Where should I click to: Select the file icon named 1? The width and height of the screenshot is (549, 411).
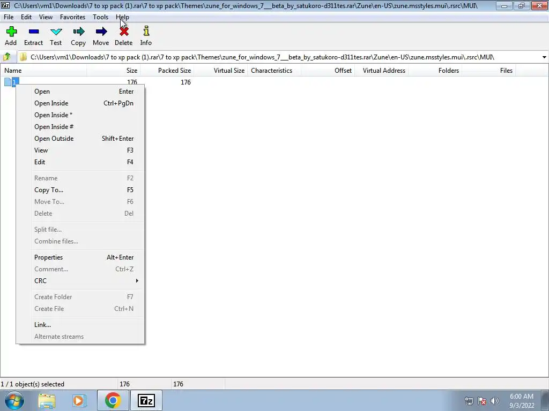pos(8,82)
